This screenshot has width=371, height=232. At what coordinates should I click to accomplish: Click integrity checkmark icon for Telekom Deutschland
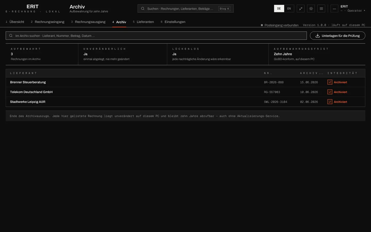330,92
